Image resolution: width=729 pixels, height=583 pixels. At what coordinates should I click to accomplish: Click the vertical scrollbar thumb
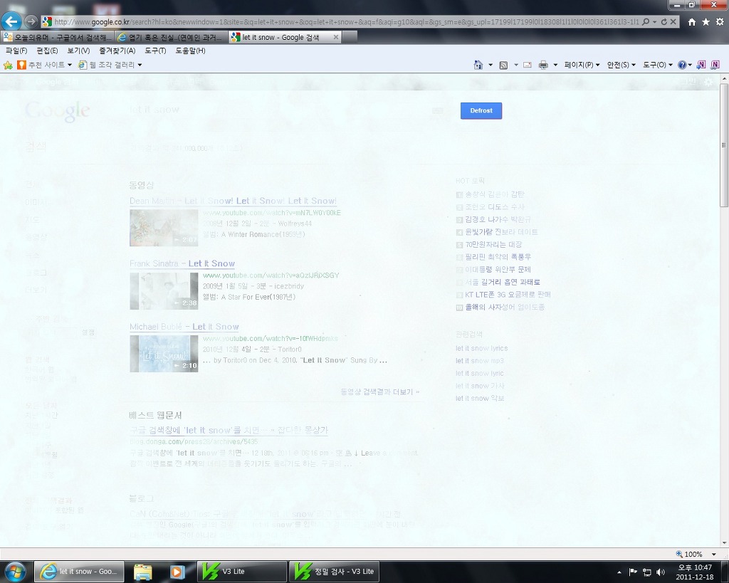(x=724, y=145)
